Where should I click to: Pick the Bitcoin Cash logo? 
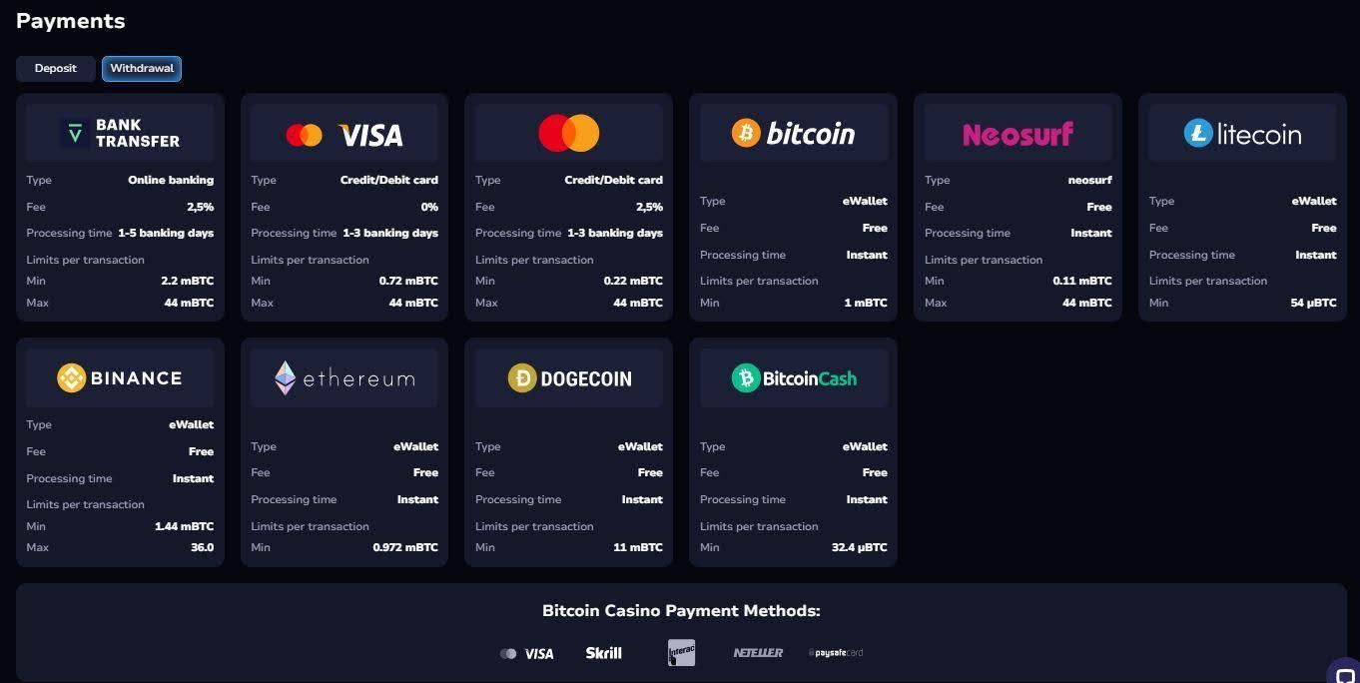pos(794,377)
